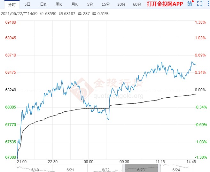Switch to the 15分 chart tab

point(106,4)
